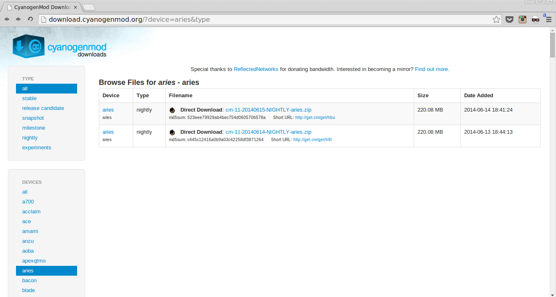Viewport: 556px width, 297px height.
Task: Open short URL http://get.cm/get/h9l
Action: 312,140
